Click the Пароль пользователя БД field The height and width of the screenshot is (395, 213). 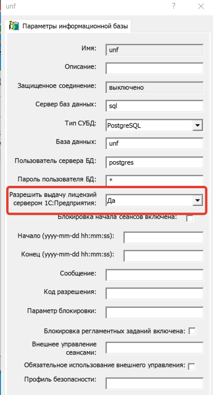(154, 181)
